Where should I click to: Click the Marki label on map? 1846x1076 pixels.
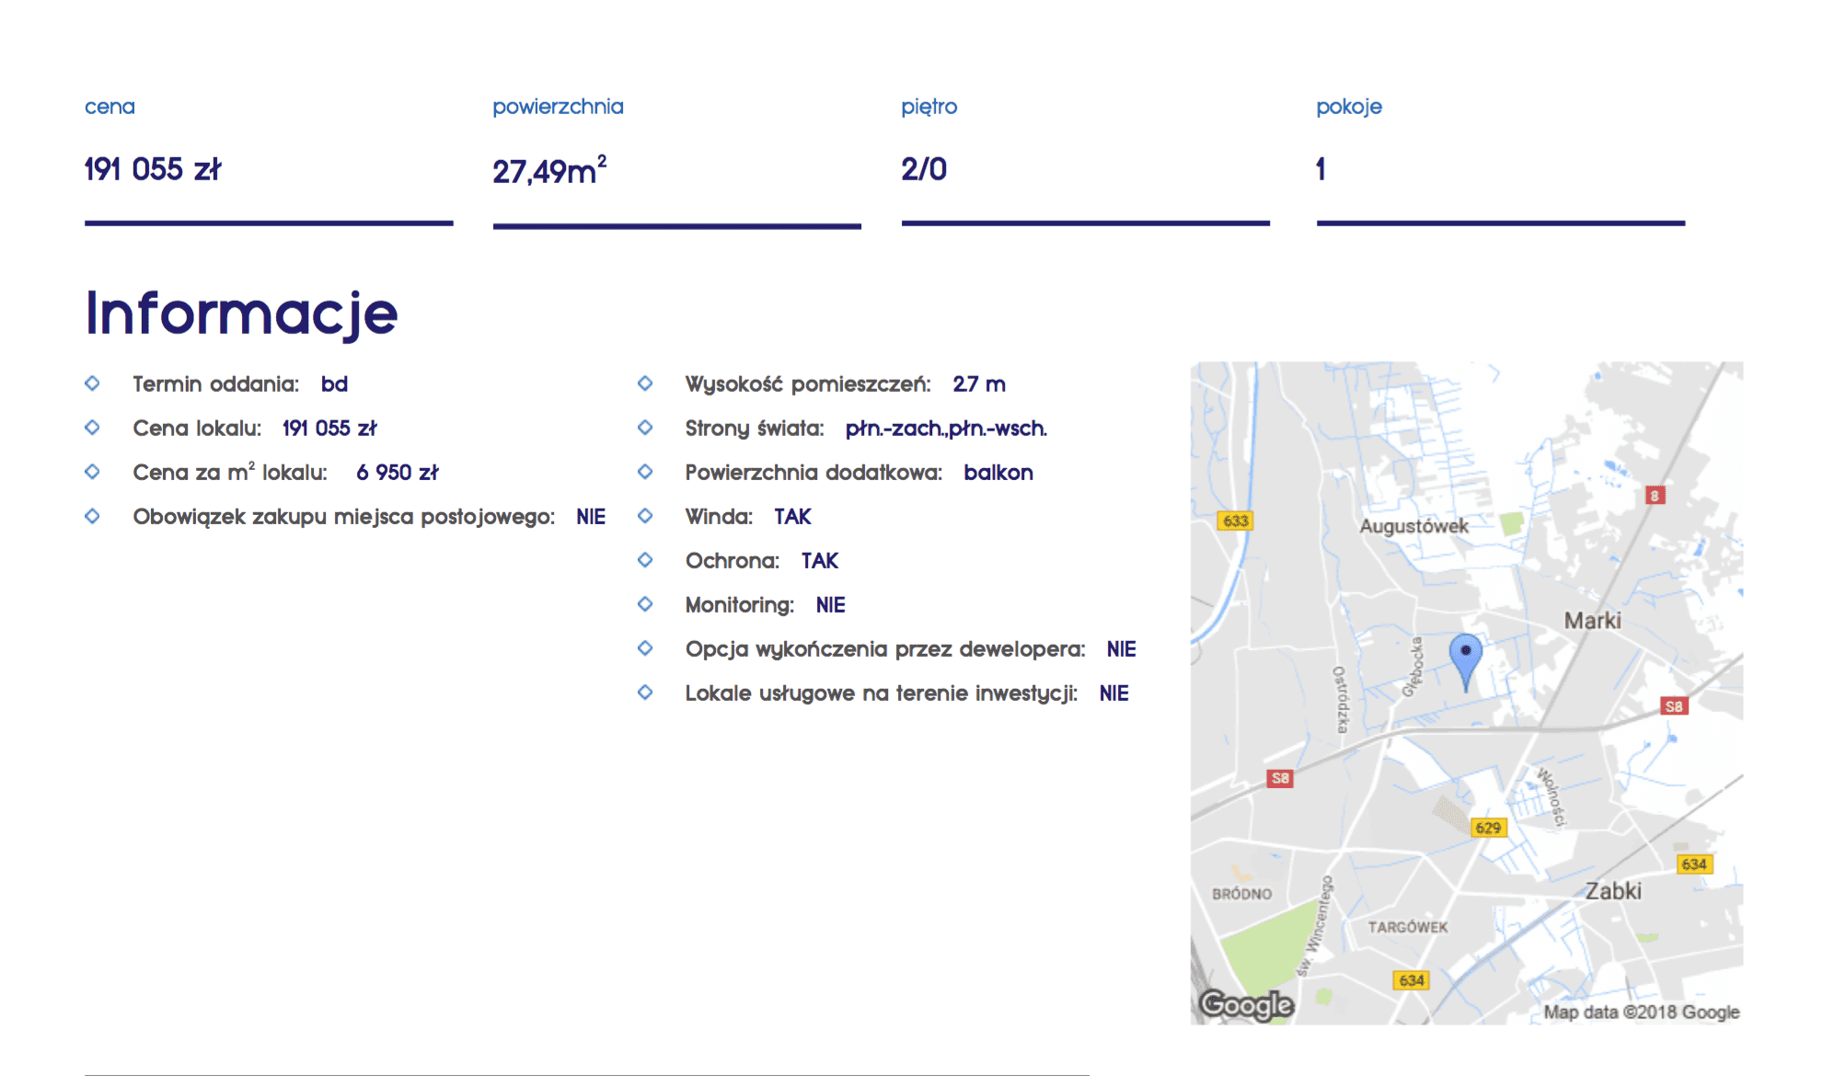tap(1592, 621)
